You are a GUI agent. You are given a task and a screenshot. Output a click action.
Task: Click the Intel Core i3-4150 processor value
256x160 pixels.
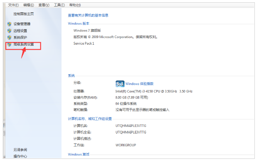point(154,92)
